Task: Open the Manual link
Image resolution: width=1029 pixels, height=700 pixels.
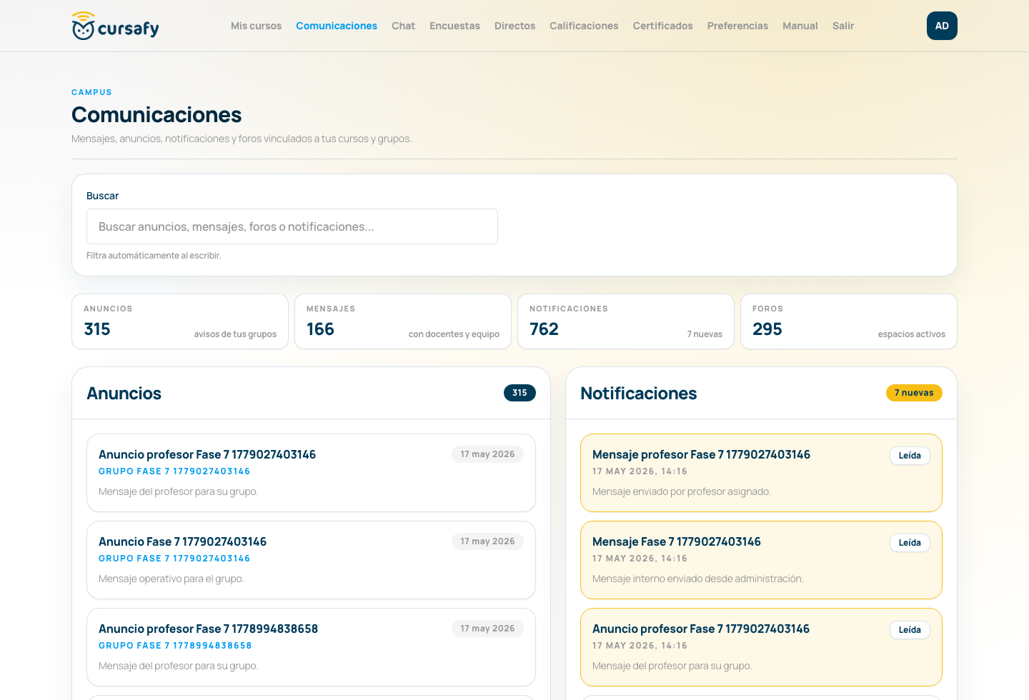Action: click(x=800, y=26)
